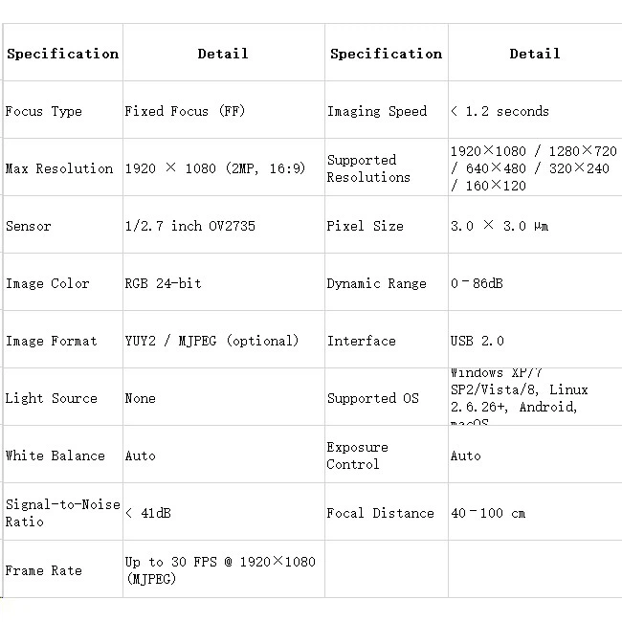This screenshot has width=622, height=622.
Task: Select the "Fixed Focus (FF)" detail cell
Action: [185, 111]
